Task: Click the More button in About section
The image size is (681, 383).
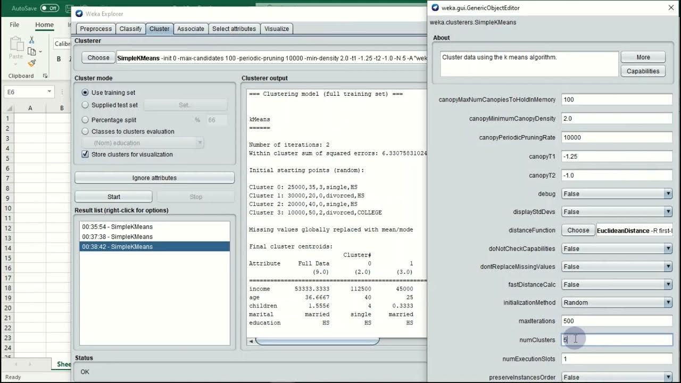Action: [x=643, y=57]
